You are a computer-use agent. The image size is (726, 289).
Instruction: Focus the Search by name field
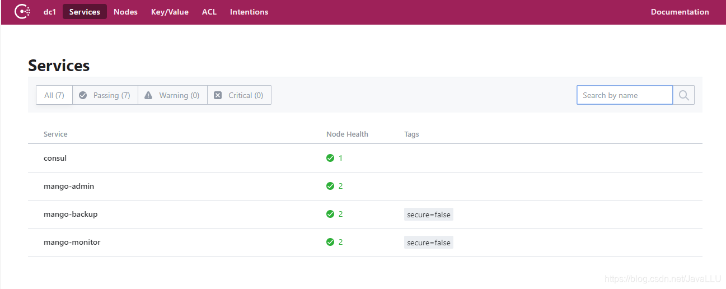tap(624, 95)
